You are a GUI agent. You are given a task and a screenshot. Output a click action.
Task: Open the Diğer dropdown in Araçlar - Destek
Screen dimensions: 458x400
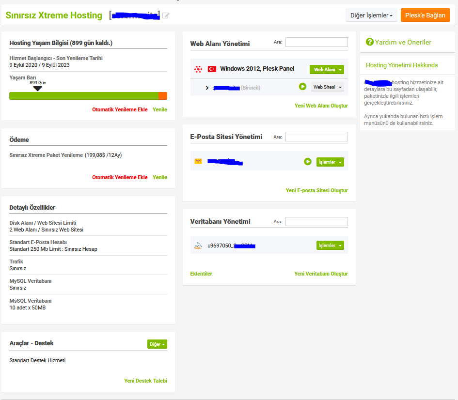(x=157, y=344)
